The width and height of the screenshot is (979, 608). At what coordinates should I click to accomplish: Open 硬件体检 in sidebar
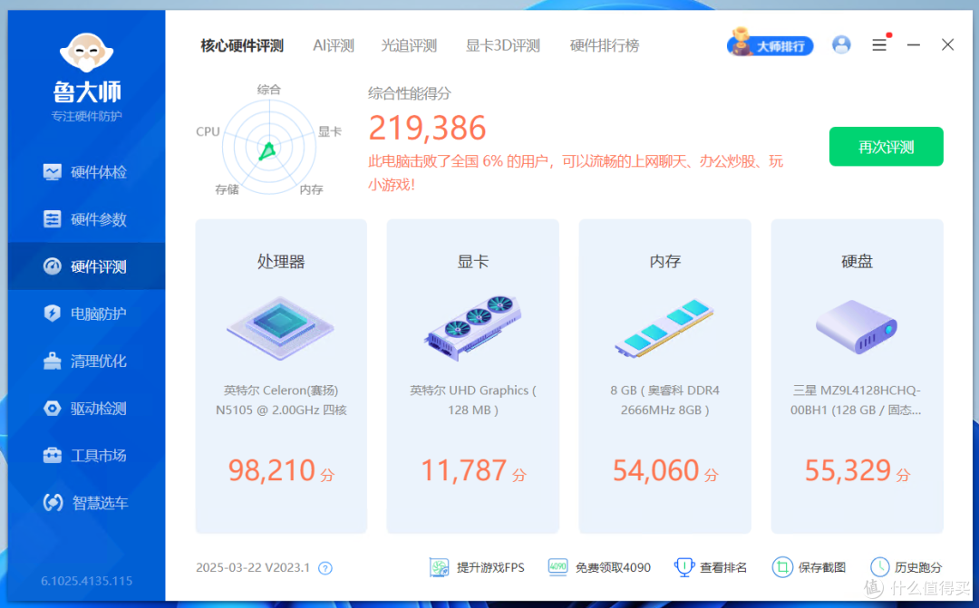coord(85,171)
